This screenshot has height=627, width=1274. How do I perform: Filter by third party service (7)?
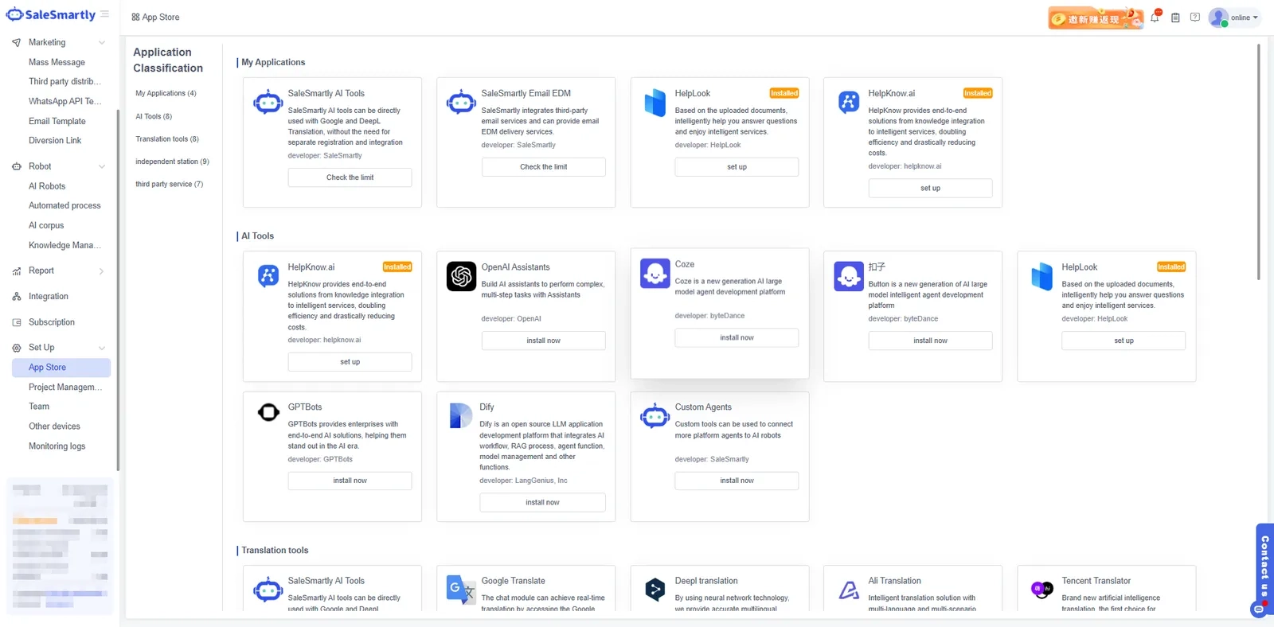[169, 184]
